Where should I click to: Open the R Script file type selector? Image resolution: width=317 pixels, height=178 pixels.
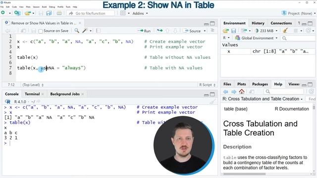207,85
